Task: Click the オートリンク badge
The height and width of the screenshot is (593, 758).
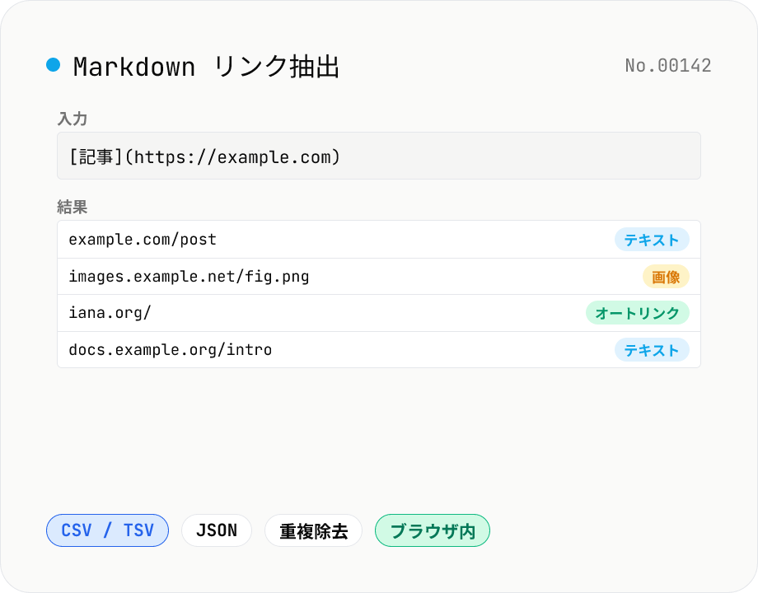Action: 637,313
